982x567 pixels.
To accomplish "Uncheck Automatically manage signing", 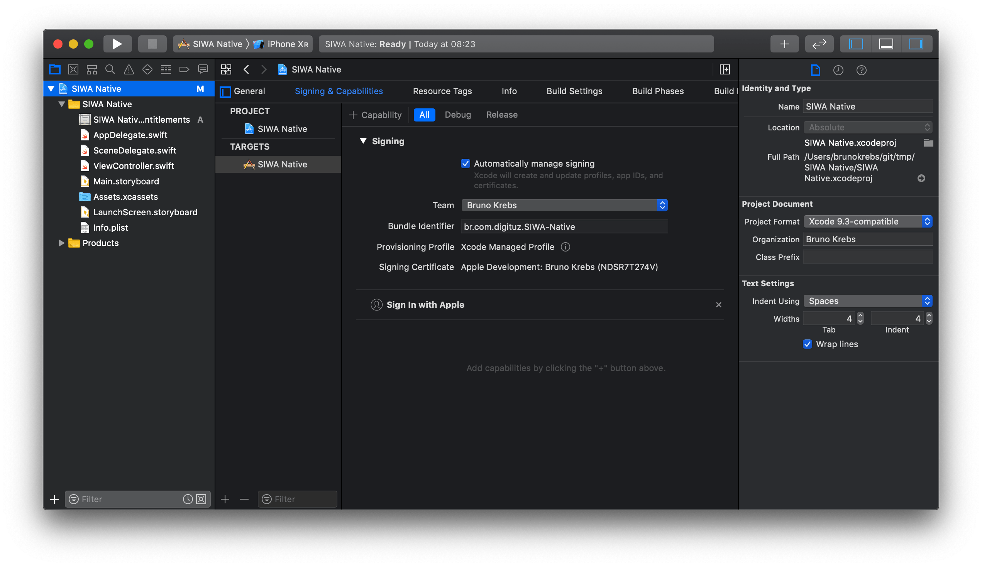I will coord(465,164).
